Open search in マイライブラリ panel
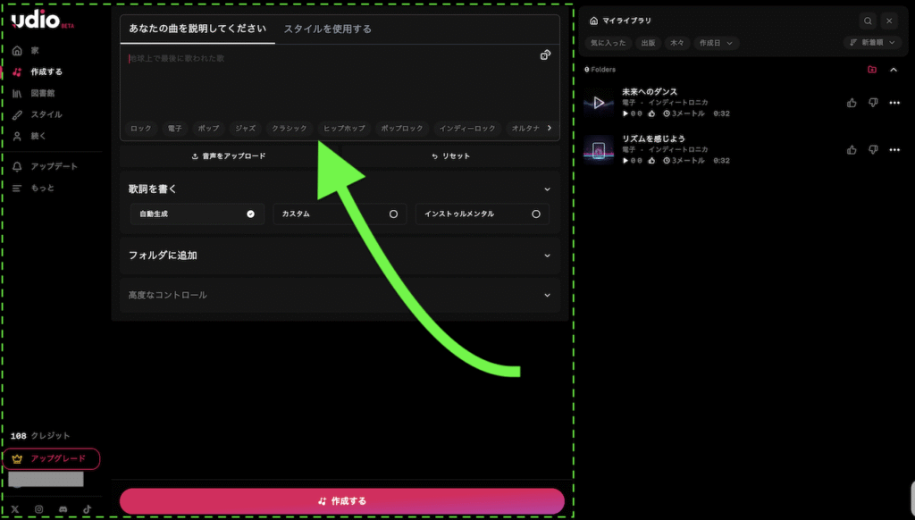 click(x=868, y=21)
